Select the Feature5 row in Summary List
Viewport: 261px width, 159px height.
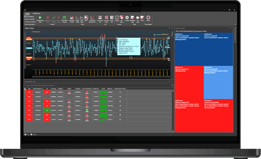(x=38, y=110)
